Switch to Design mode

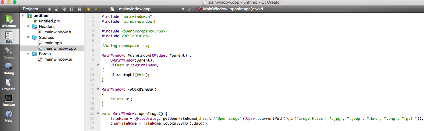tap(9, 53)
